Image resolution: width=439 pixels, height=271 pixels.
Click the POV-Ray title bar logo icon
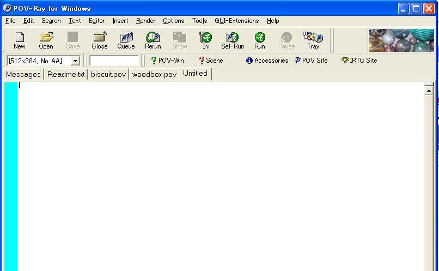click(x=7, y=8)
